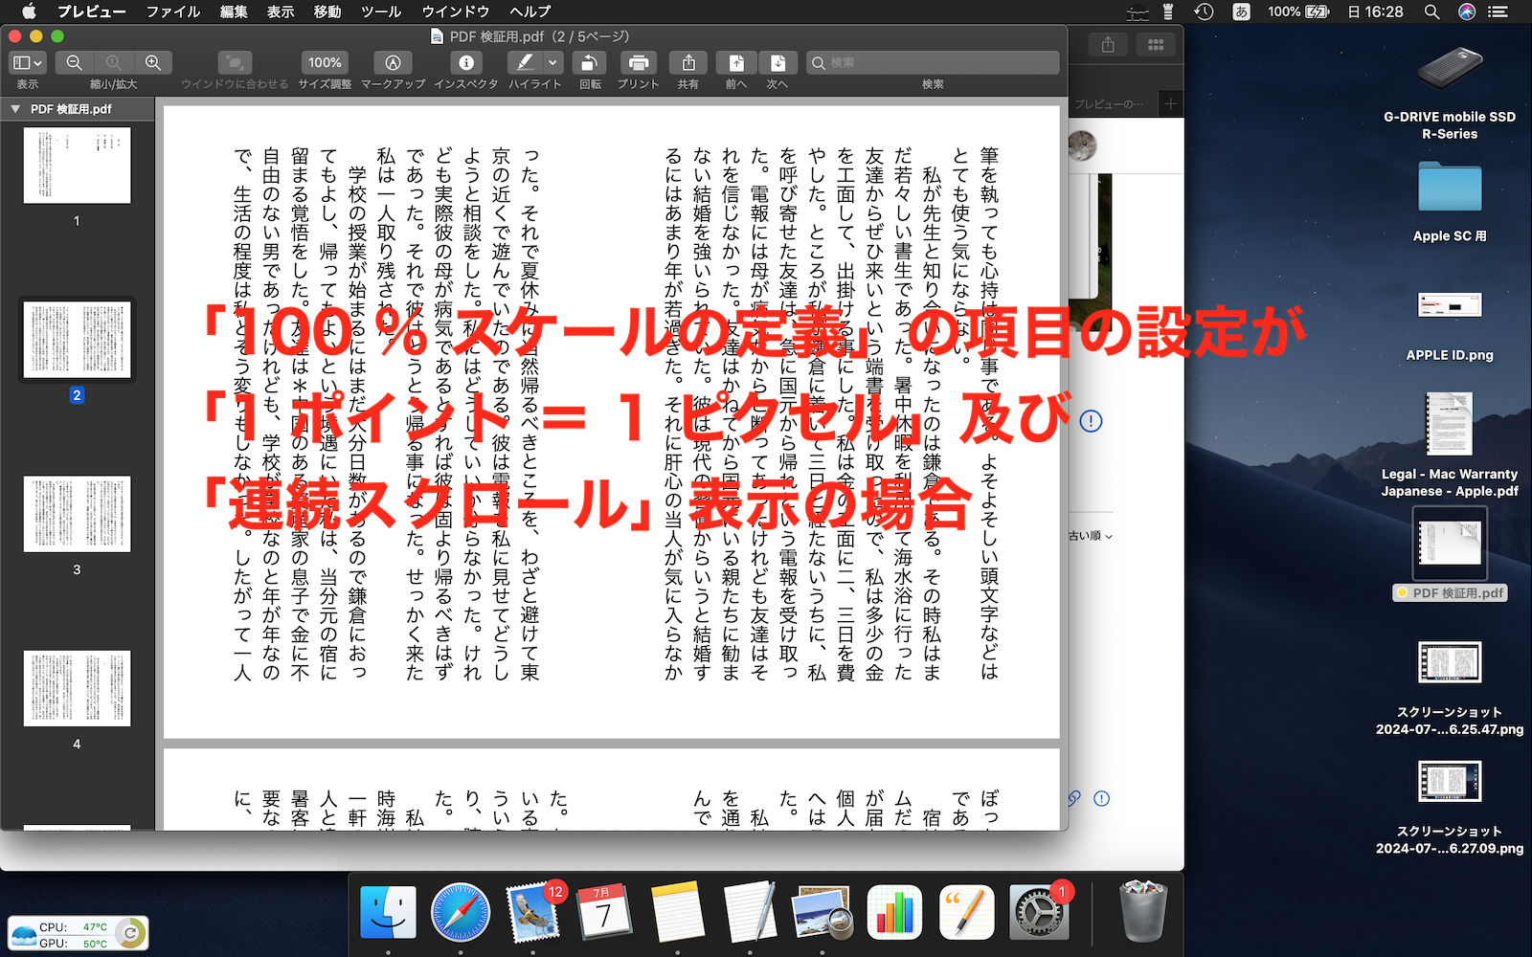
Task: Expand the highlight color dropdown arrow
Action: pos(552,62)
